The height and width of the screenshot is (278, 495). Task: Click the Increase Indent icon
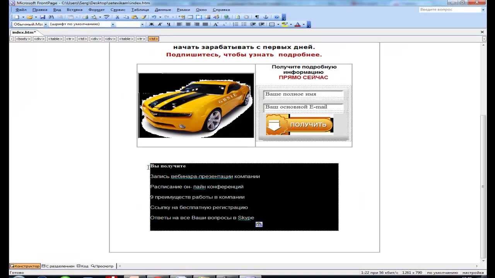pos(261,24)
